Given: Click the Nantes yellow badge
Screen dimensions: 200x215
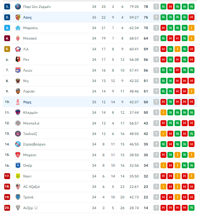Looking at the screenshot, I should [x=18, y=176].
